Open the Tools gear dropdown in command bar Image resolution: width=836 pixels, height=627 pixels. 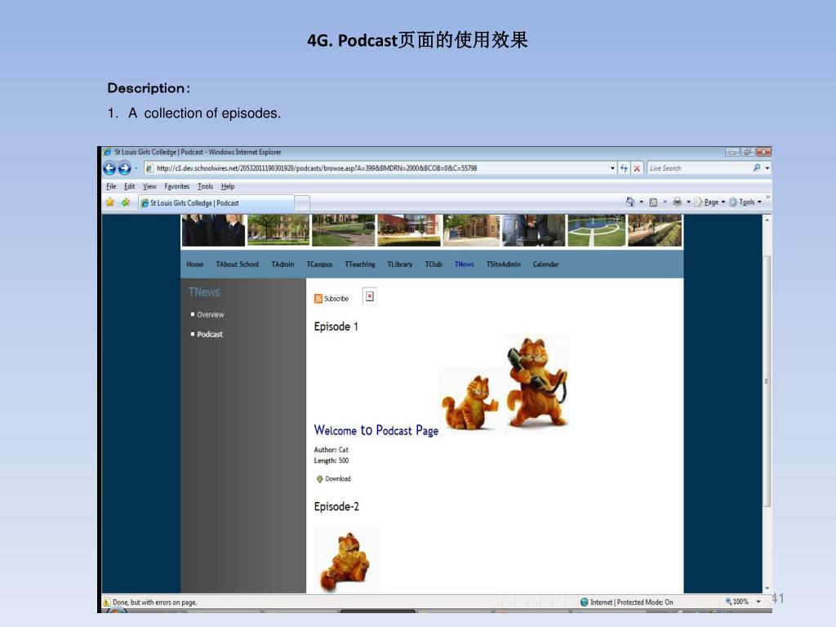pyautogui.click(x=745, y=202)
